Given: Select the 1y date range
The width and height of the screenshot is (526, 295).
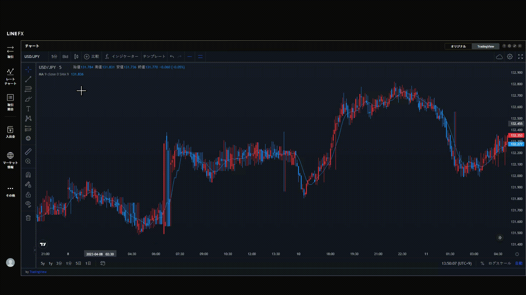Looking at the screenshot, I should [50, 264].
